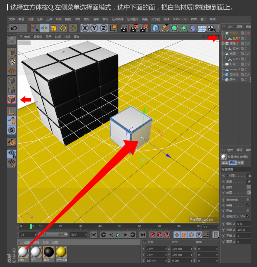
Task: Click the cube primitive icon
Action: [x=156, y=28]
